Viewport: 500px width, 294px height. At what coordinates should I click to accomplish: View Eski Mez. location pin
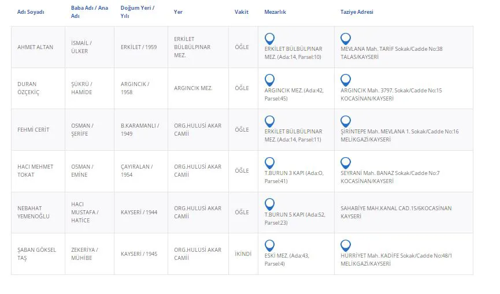(x=269, y=245)
